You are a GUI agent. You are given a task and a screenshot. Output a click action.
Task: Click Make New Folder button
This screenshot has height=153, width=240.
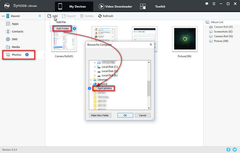(100, 115)
